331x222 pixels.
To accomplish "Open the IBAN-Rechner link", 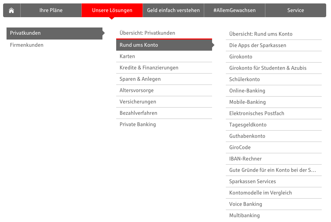I will point(274,159).
